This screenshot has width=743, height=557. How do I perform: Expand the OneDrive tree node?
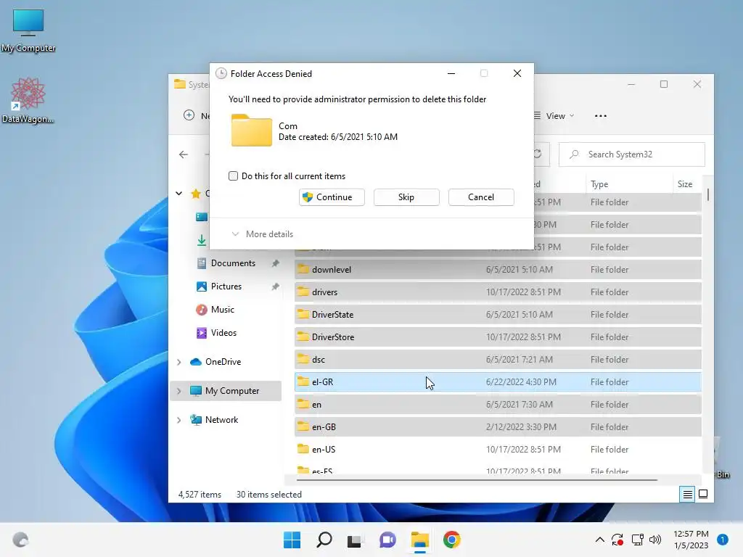(178, 363)
